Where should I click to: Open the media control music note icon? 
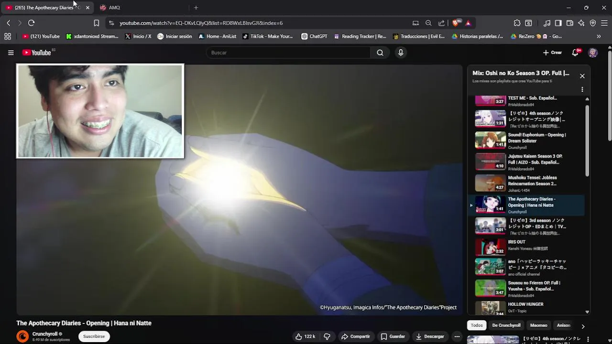point(547,23)
